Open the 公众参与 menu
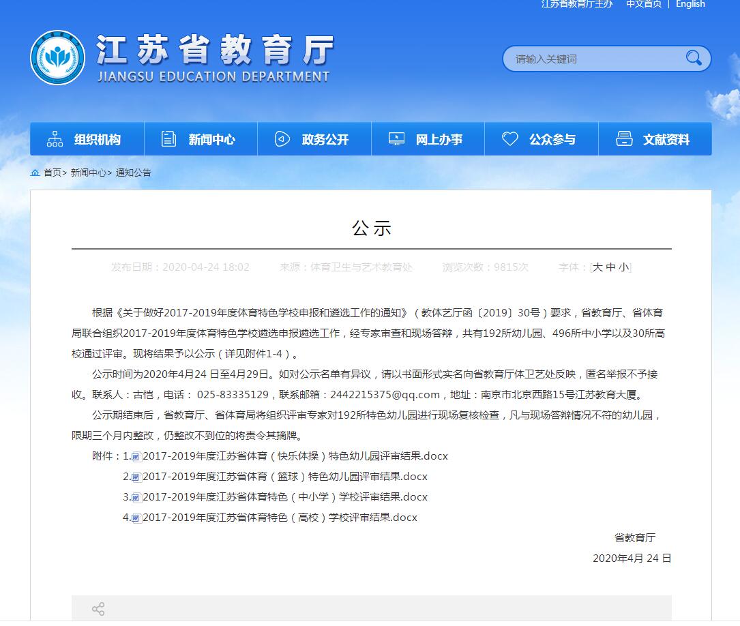 [542, 138]
